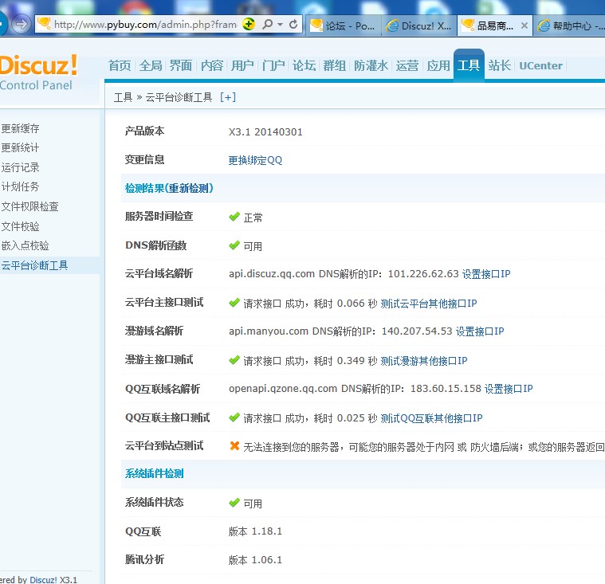The height and width of the screenshot is (584, 605).
Task: Click the 更换绑定QQ link
Action: 255,160
